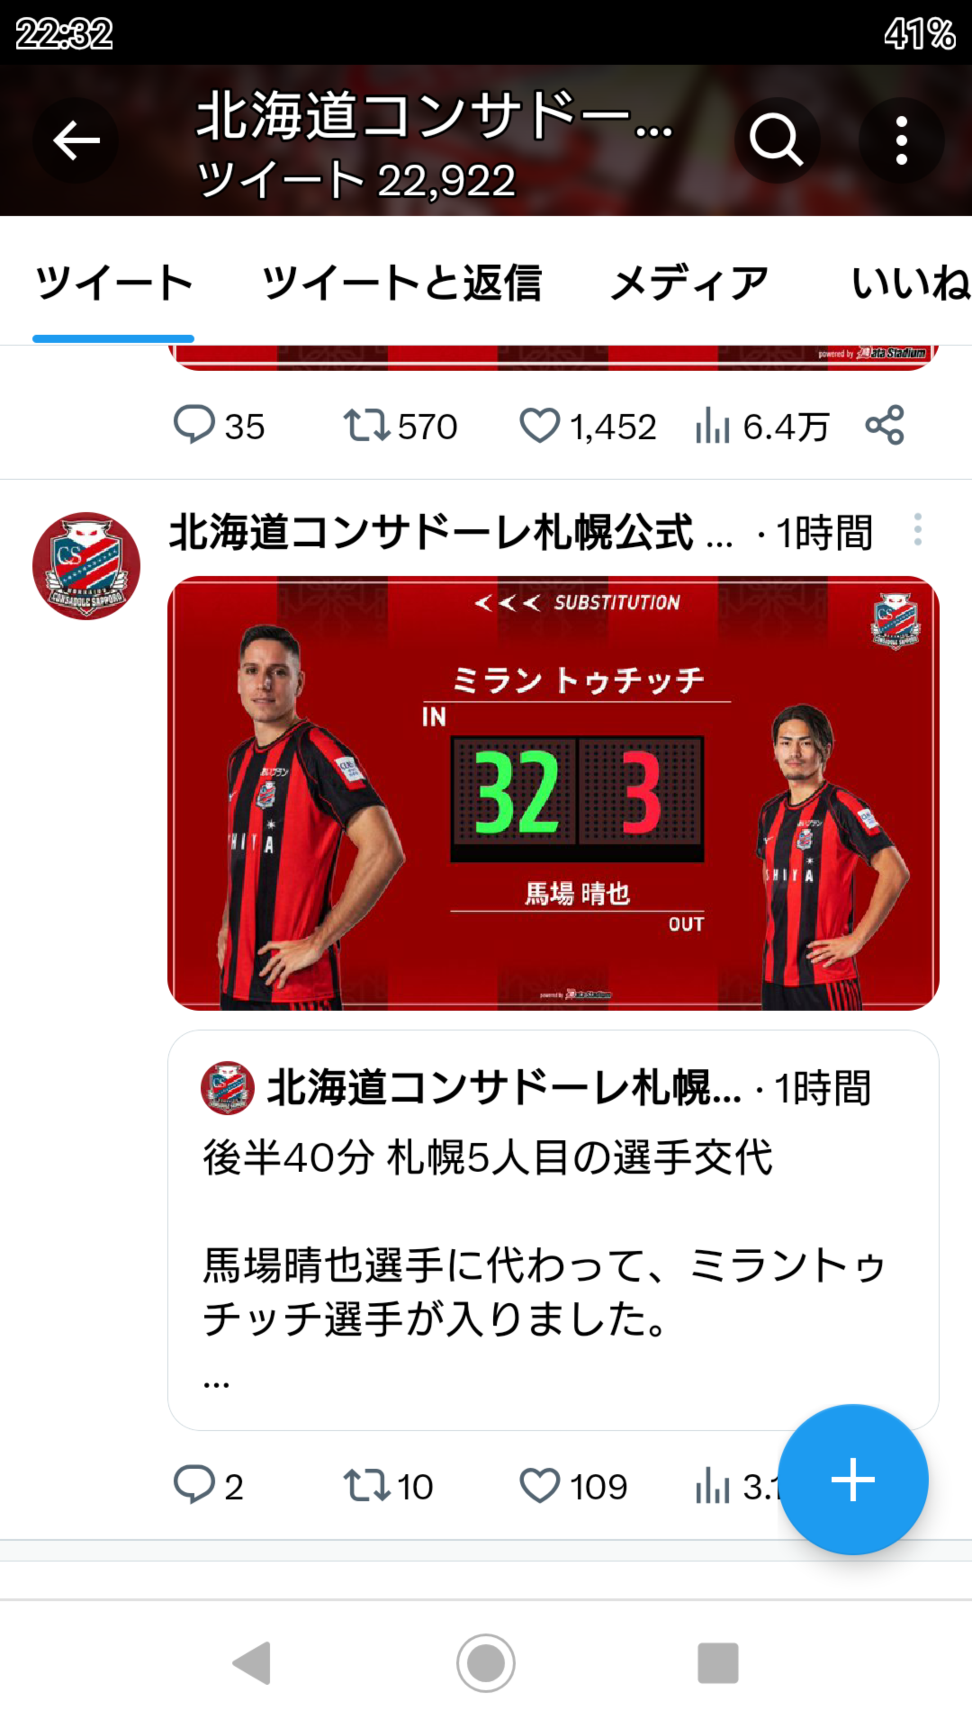Open search with the magnifier icon
The height and width of the screenshot is (1728, 972).
[x=777, y=141]
